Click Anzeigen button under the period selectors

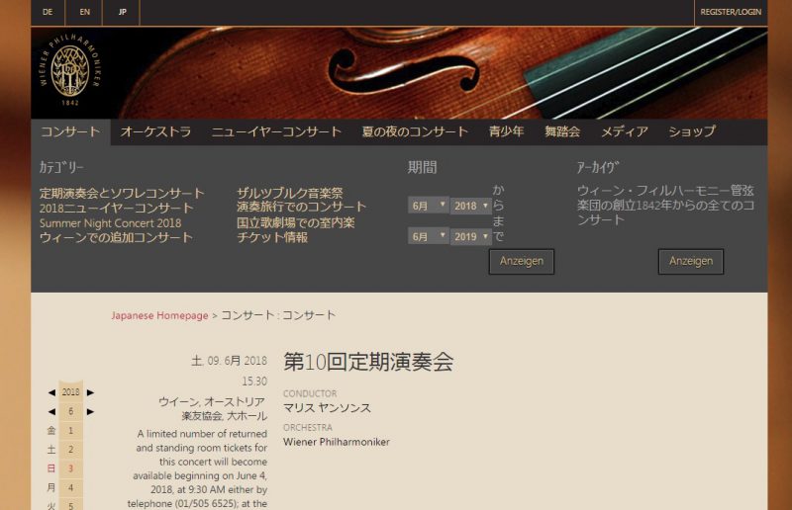pos(522,261)
